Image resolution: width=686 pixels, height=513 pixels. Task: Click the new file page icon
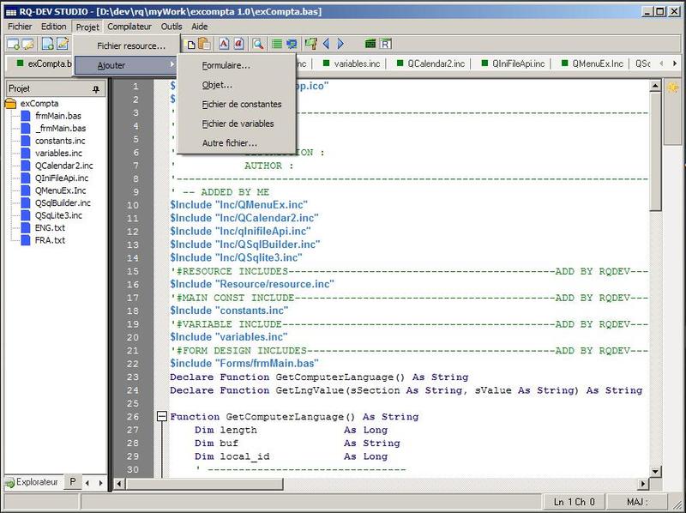click(48, 44)
